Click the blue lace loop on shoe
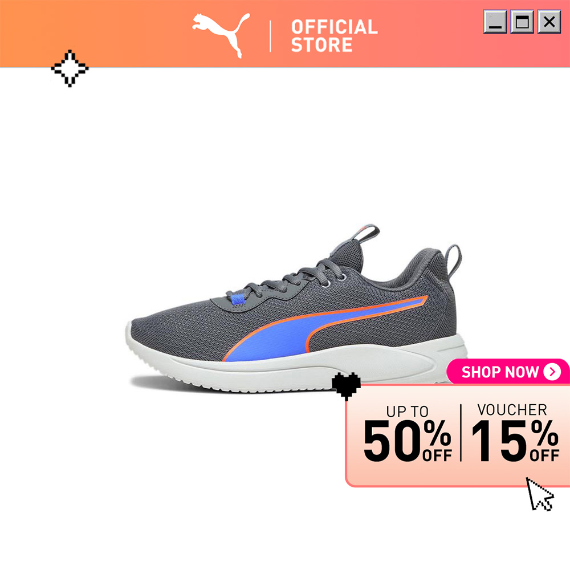Screen dimensions: 570x570 point(238,300)
